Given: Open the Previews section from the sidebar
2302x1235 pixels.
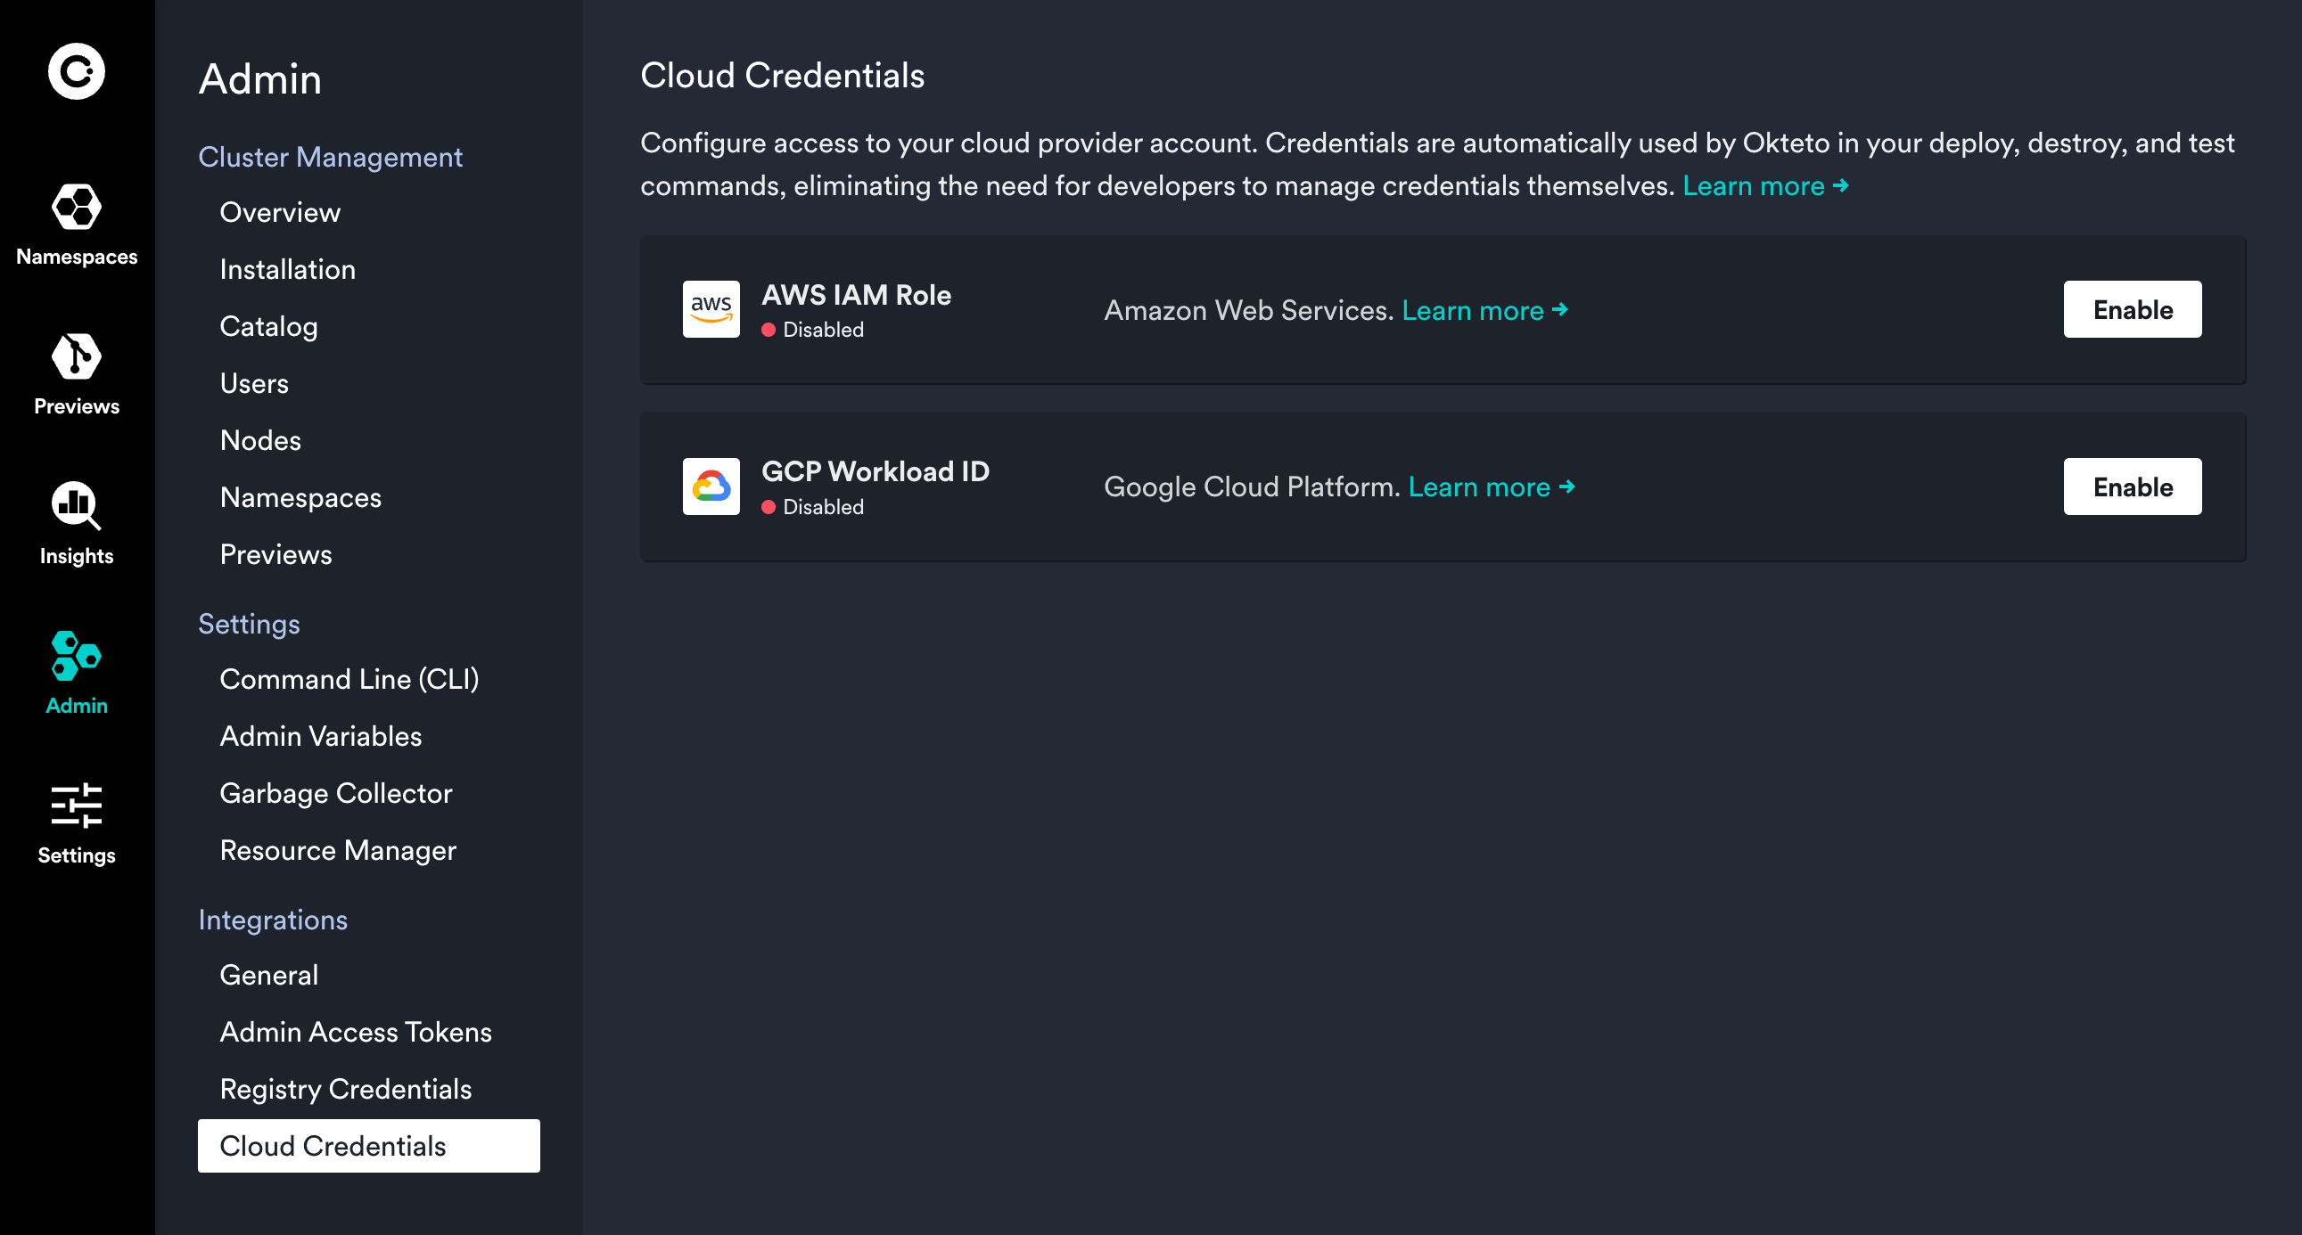Looking at the screenshot, I should pyautogui.click(x=77, y=373).
